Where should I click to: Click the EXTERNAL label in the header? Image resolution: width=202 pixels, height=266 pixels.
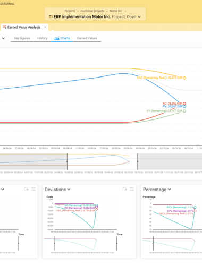coord(7,4)
